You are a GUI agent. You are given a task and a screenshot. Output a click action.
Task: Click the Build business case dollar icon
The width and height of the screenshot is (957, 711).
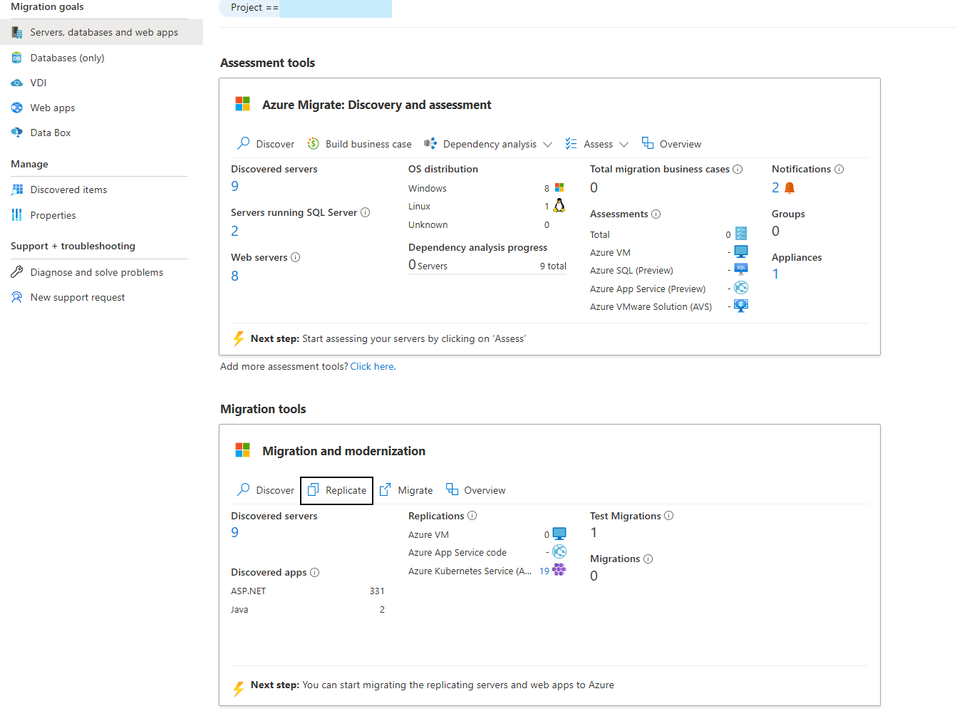[x=313, y=143]
